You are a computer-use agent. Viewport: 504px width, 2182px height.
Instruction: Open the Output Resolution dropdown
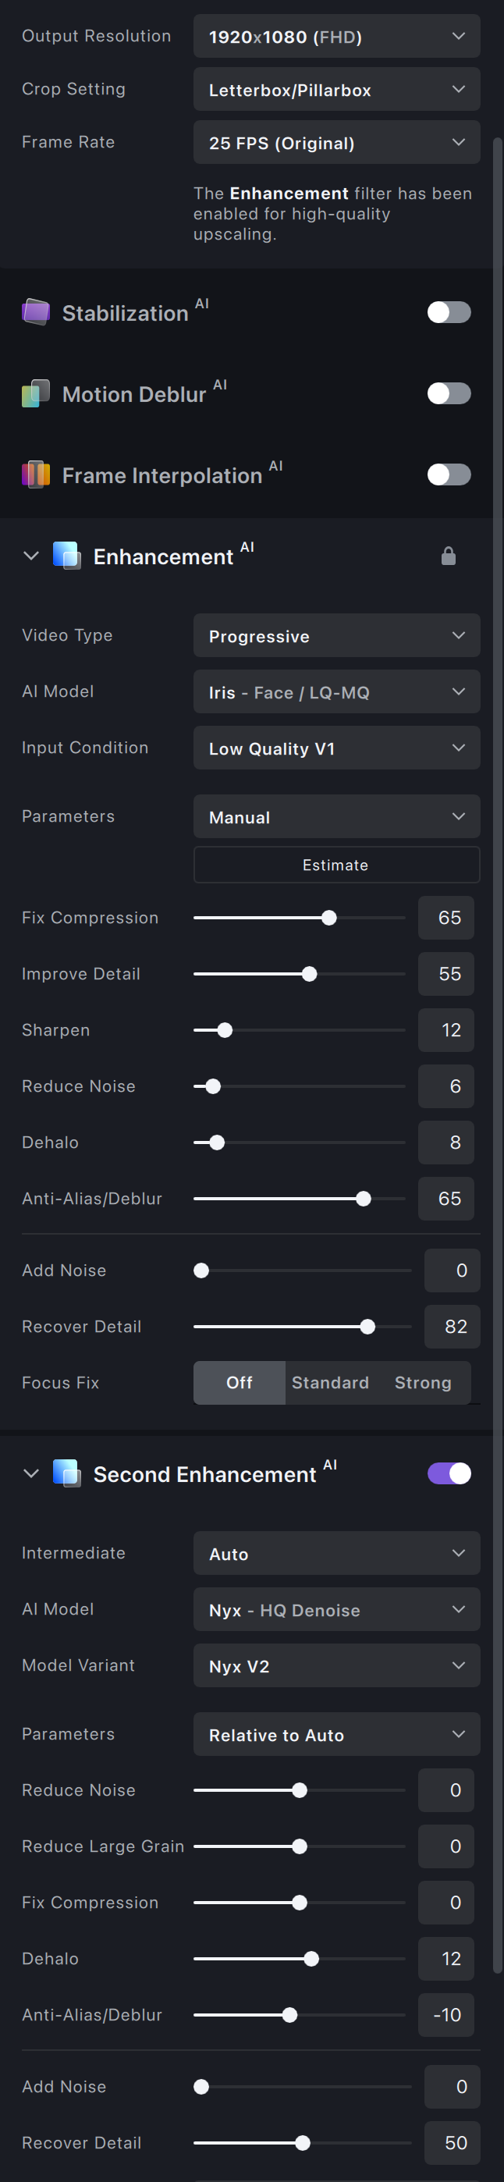(x=336, y=37)
